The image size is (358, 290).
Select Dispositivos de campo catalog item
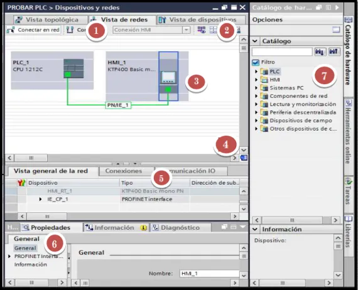(301, 121)
